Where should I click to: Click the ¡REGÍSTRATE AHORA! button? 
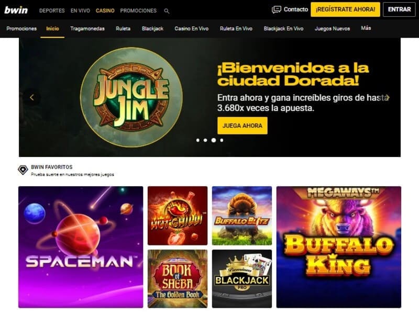pos(345,9)
